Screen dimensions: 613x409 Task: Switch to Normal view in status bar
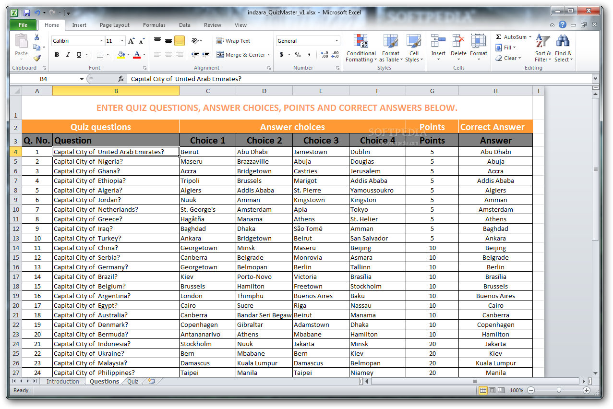point(483,390)
